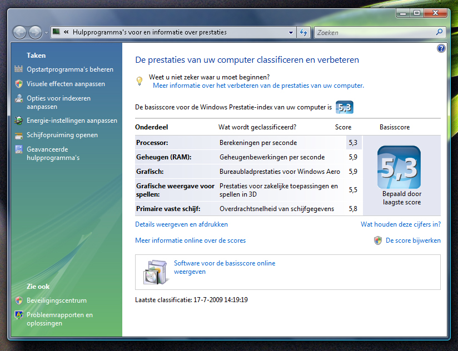Click Berekeningen per seconde description
The image size is (458, 351).
click(258, 143)
